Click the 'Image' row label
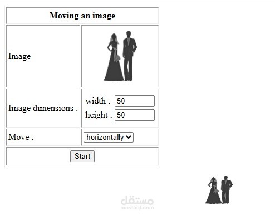275x215 pixels. (x=19, y=56)
